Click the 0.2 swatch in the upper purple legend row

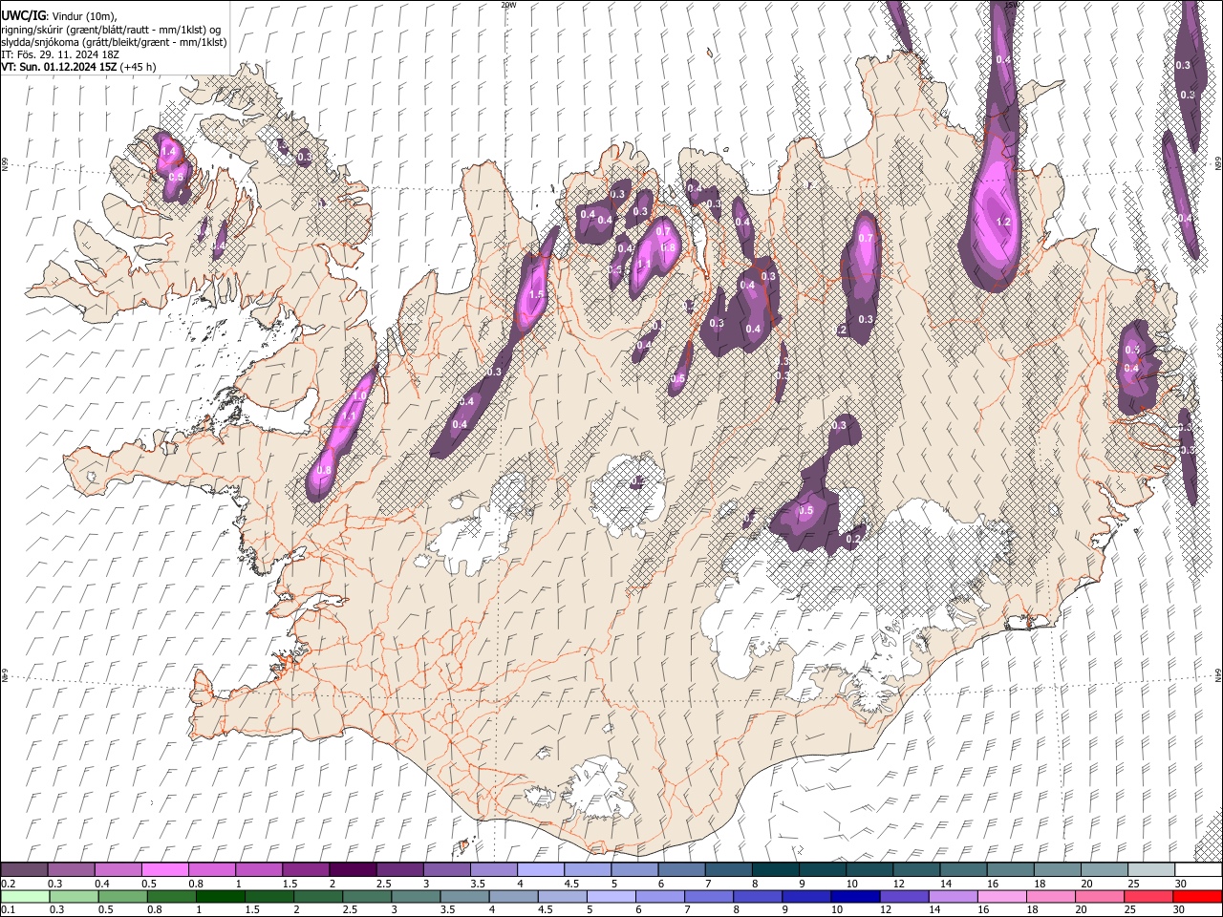tap(25, 870)
